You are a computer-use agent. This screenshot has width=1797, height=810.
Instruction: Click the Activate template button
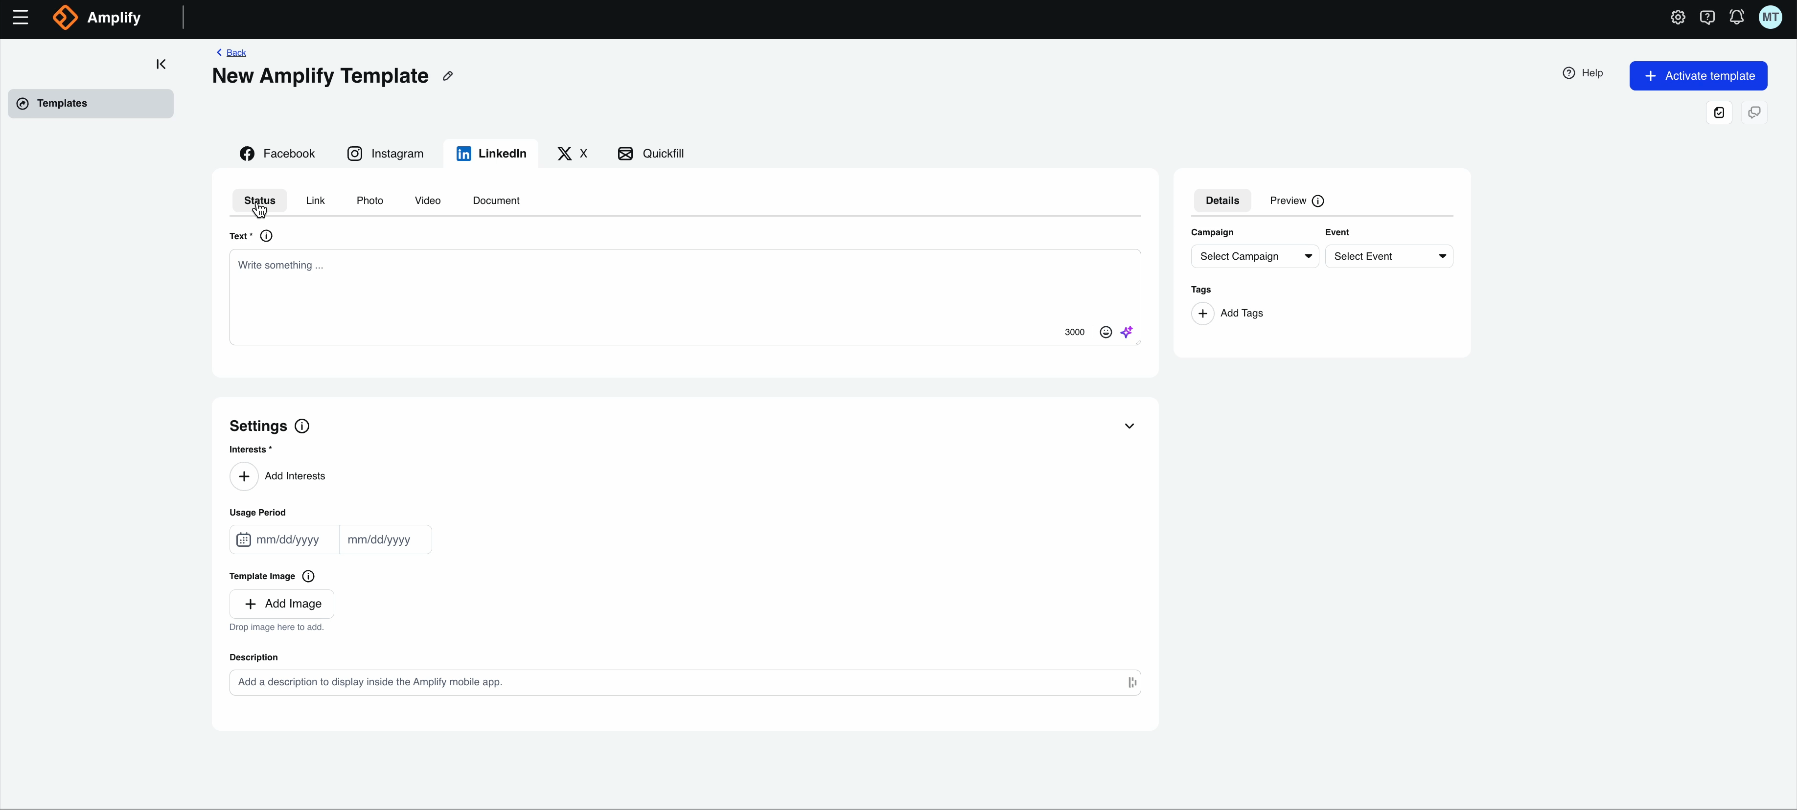pos(1698,76)
